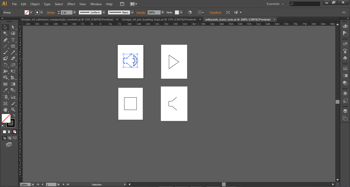Open the Layers panel icon
This screenshot has width=350, height=187.
345,111
